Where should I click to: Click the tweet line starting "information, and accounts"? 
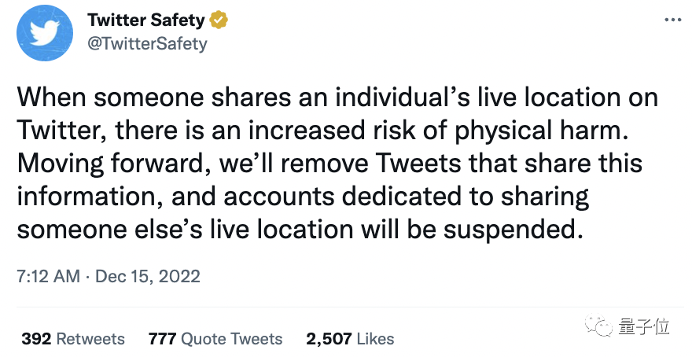tap(303, 197)
